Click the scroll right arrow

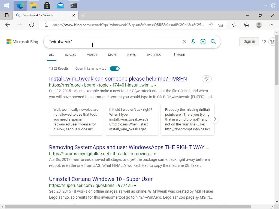click(x=272, y=207)
